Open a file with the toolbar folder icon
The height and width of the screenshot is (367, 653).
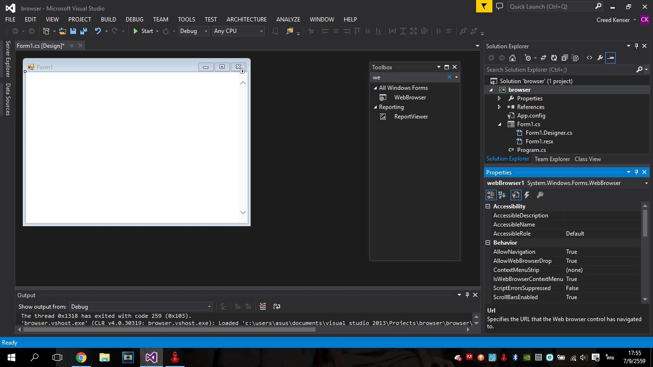[63, 31]
